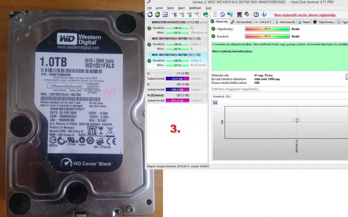348x217 pixels.
Task: Click the '41 nap, 16 óra' operating time value
Action: (263, 75)
